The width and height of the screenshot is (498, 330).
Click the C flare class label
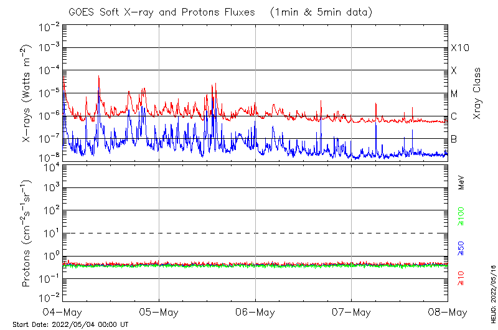pos(454,116)
